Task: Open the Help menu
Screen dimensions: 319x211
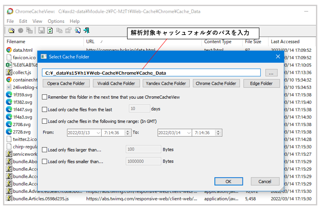Action: (75, 21)
